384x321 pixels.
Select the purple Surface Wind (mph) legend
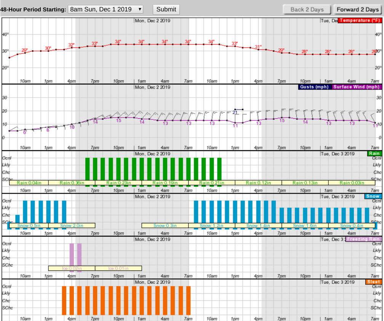pos(357,87)
